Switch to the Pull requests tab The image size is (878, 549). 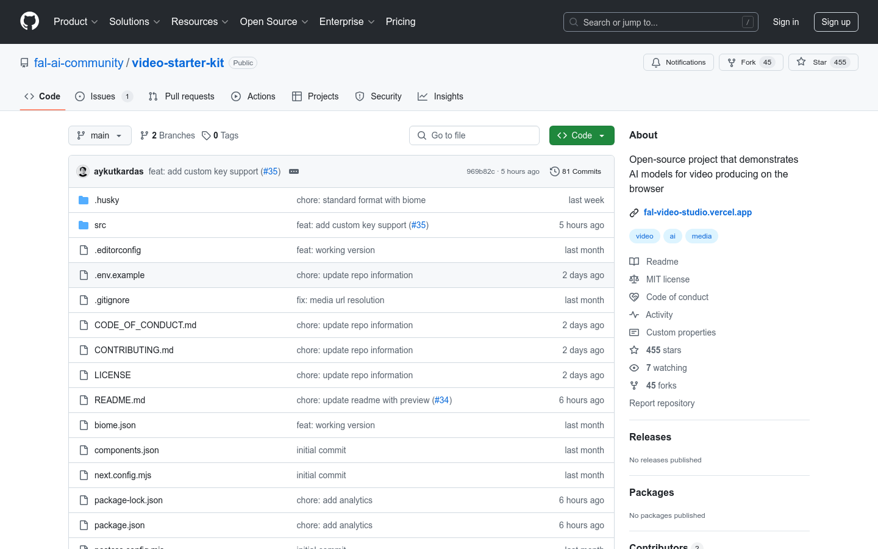click(x=182, y=96)
